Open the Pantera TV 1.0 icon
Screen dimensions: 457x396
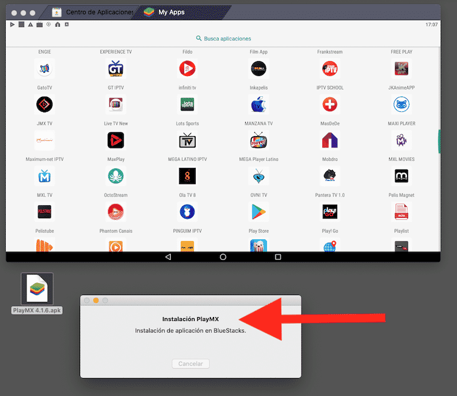tap(330, 176)
